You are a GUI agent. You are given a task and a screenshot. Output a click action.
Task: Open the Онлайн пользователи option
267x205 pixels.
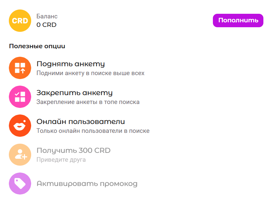pyautogui.click(x=80, y=121)
